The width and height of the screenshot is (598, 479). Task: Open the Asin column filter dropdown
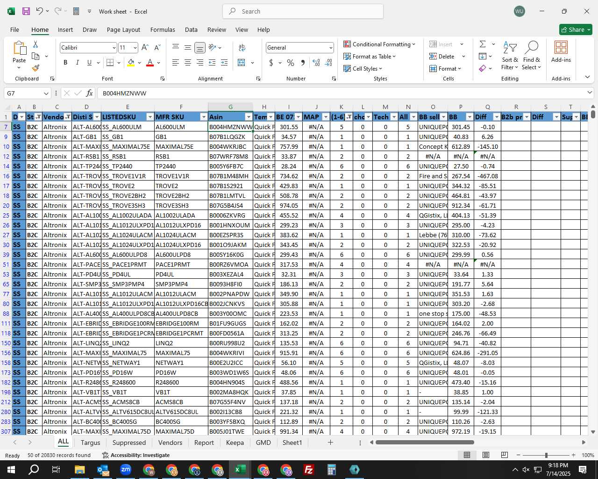point(249,117)
